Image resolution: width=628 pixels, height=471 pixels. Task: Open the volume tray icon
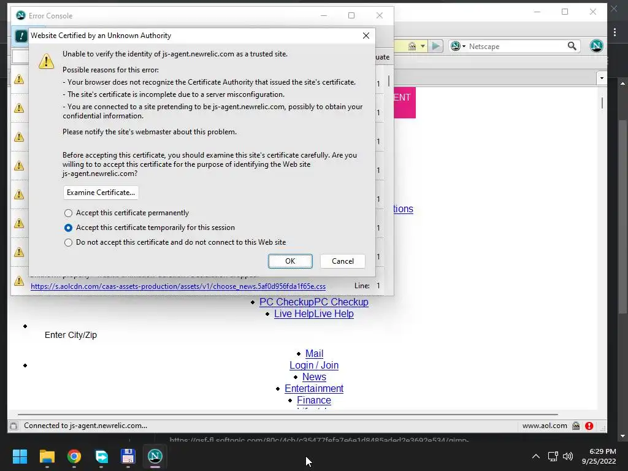coord(567,456)
